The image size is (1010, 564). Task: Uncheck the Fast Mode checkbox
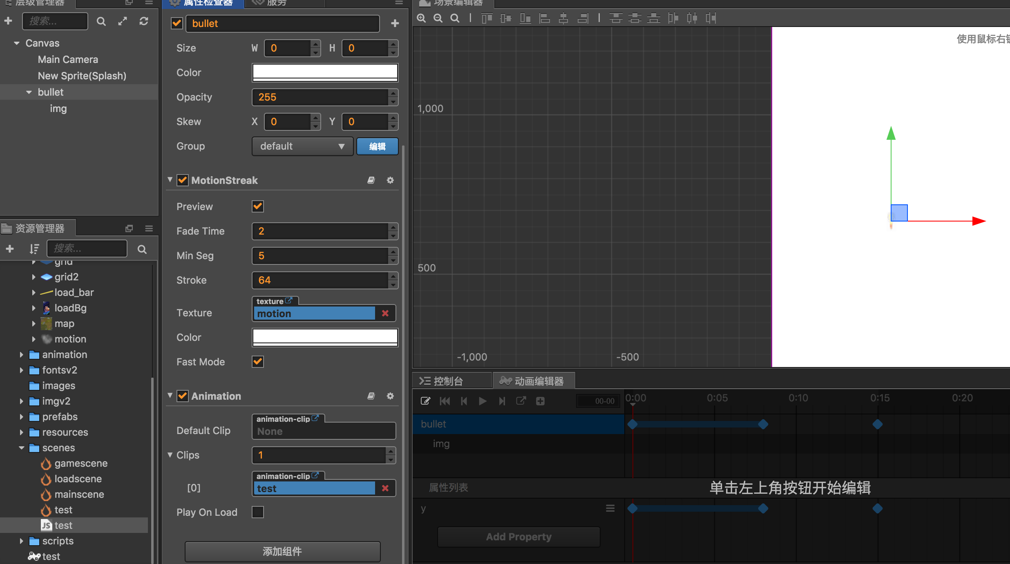[x=257, y=362]
